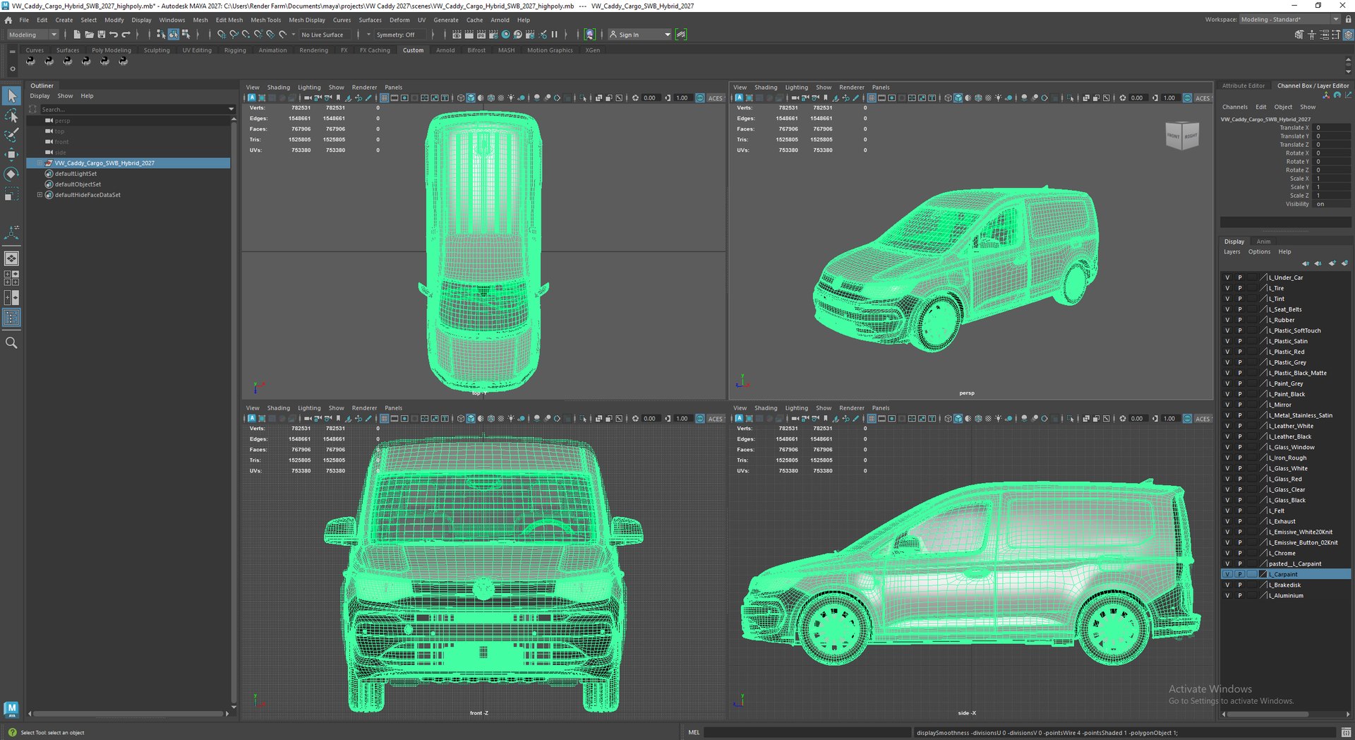Viewport: 1355px width, 740px height.
Task: Select defaultLightSet in the Outliner
Action: pyautogui.click(x=76, y=174)
